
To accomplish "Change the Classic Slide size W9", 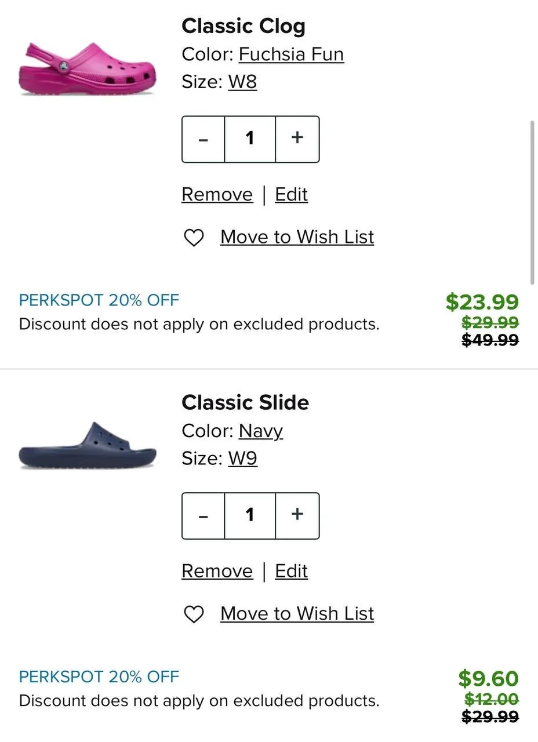I will (242, 459).
